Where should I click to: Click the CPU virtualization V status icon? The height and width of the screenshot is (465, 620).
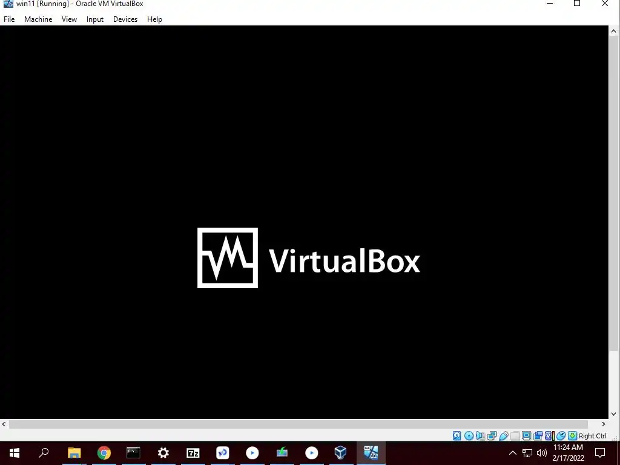coord(549,436)
